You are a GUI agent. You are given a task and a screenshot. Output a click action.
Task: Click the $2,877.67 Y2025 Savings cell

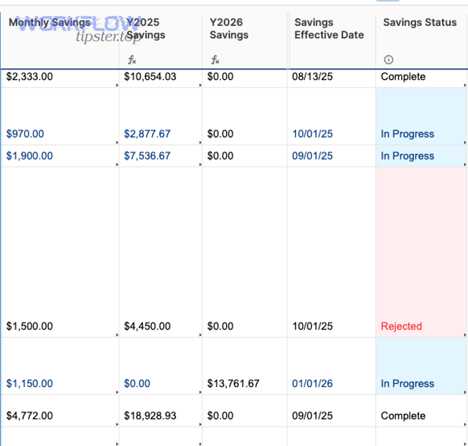click(147, 134)
